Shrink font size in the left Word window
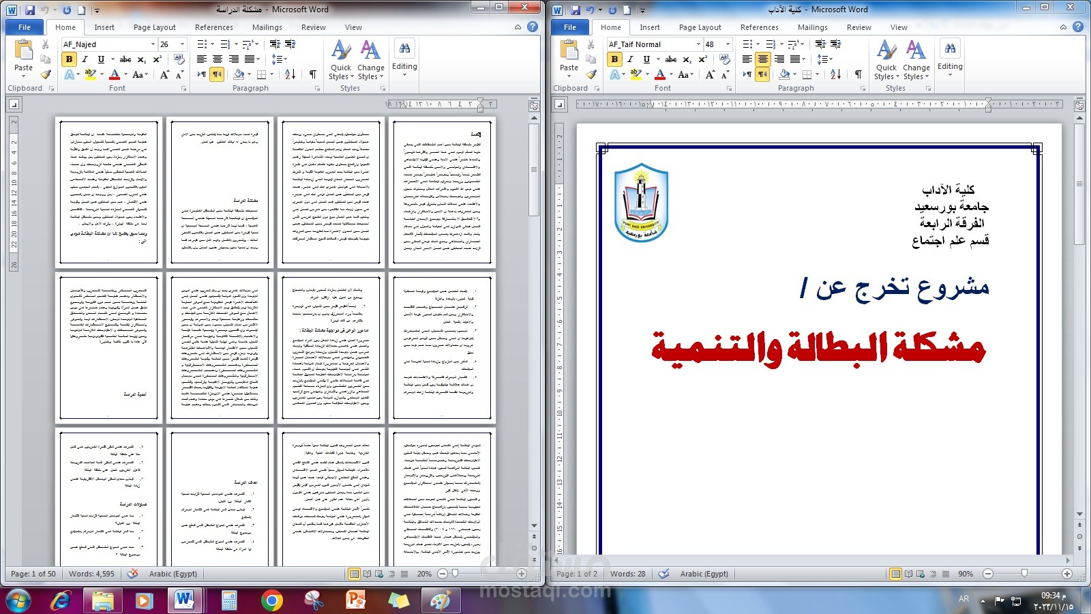The image size is (1091, 614). [x=179, y=74]
